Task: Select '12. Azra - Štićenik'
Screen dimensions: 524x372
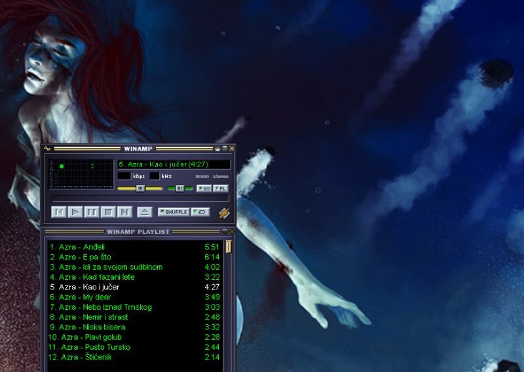Action: (135, 358)
